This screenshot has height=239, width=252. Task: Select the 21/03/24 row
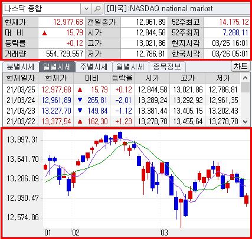point(122,100)
